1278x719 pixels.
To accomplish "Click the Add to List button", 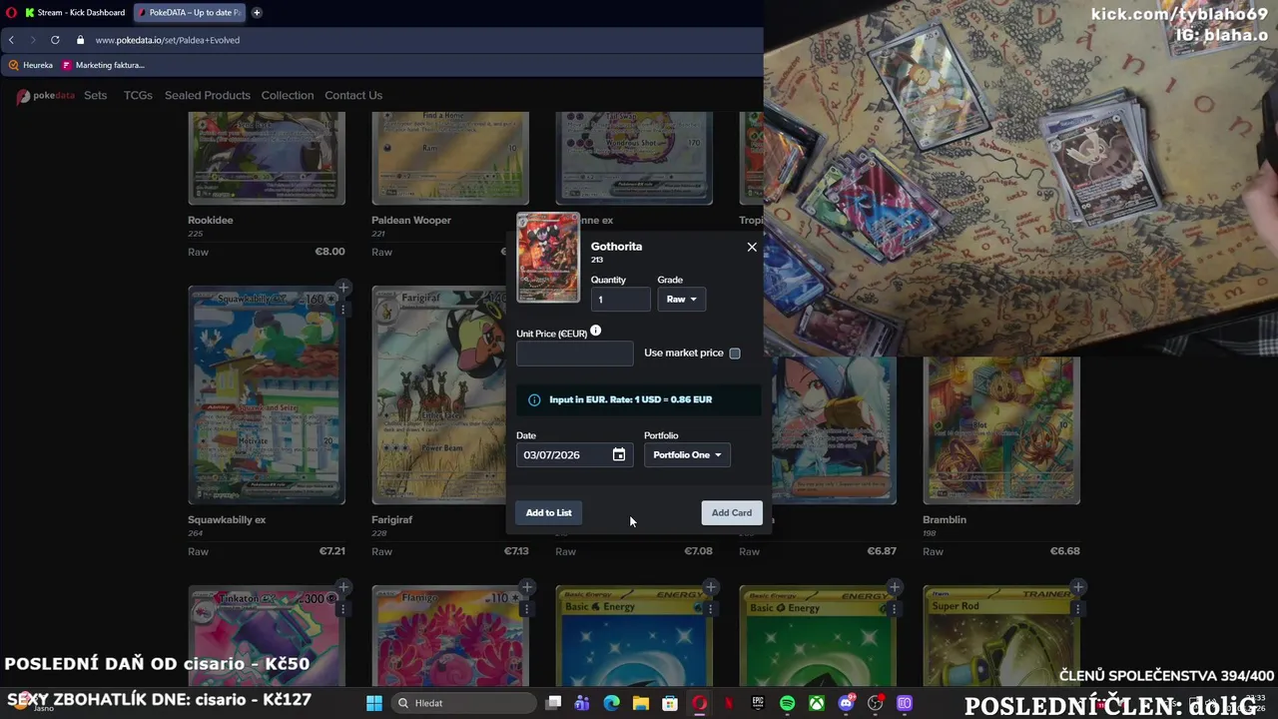I will click(x=549, y=513).
